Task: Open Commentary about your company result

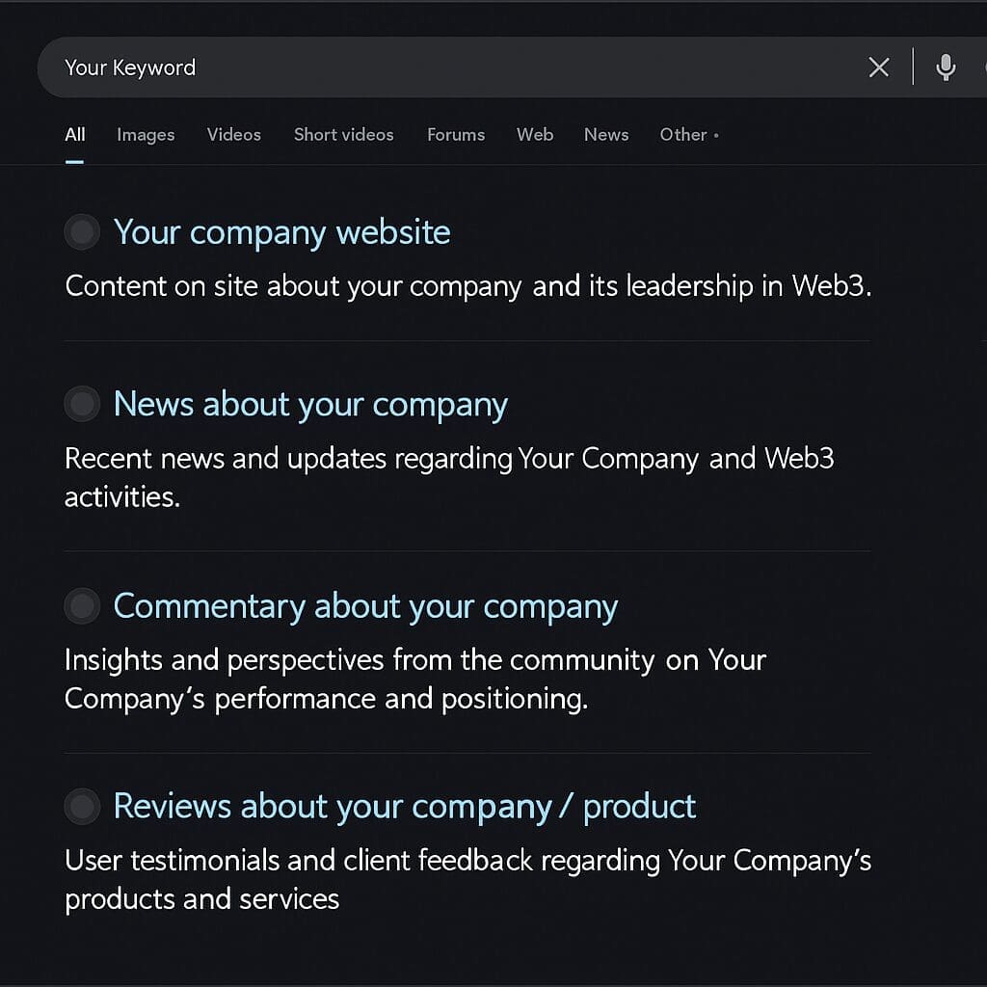Action: (365, 606)
